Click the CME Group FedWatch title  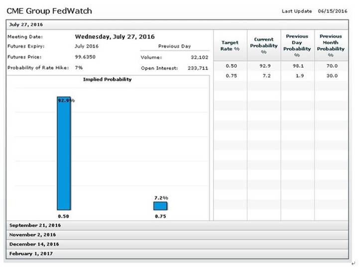click(49, 11)
